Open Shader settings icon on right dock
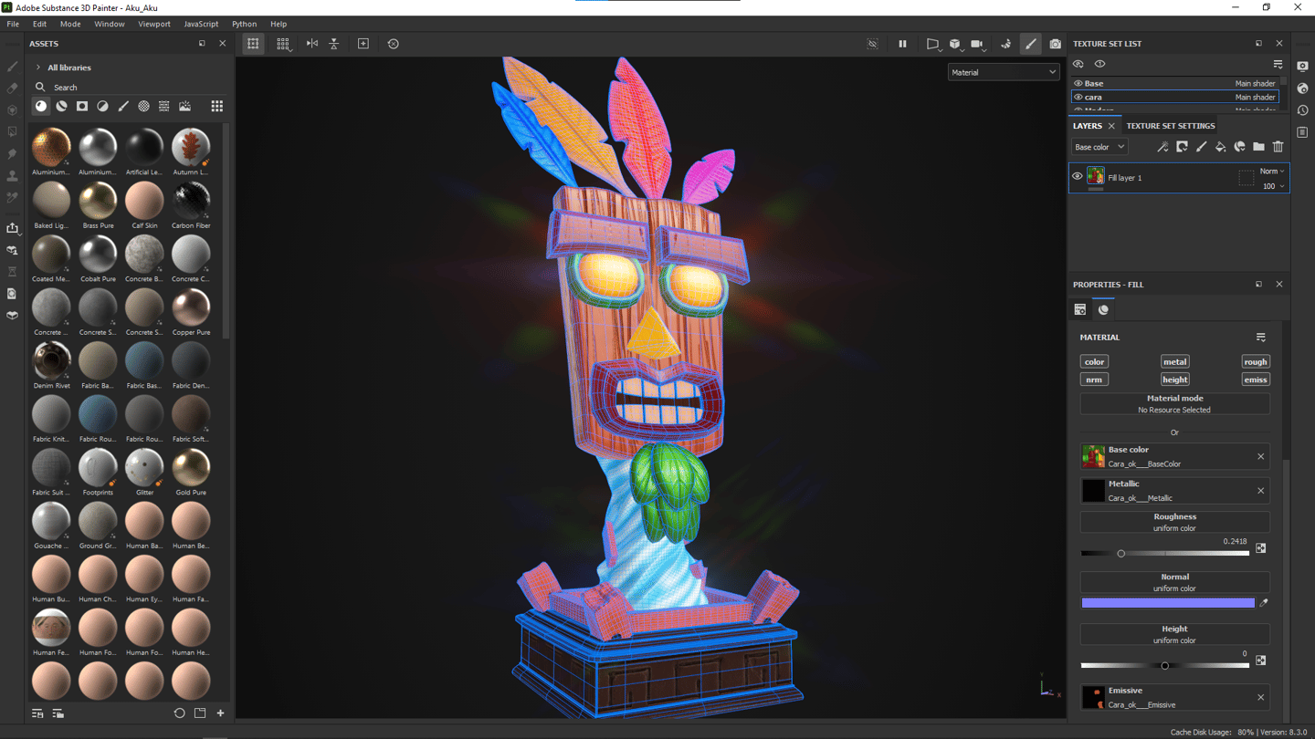Image resolution: width=1315 pixels, height=739 pixels. point(1303,88)
